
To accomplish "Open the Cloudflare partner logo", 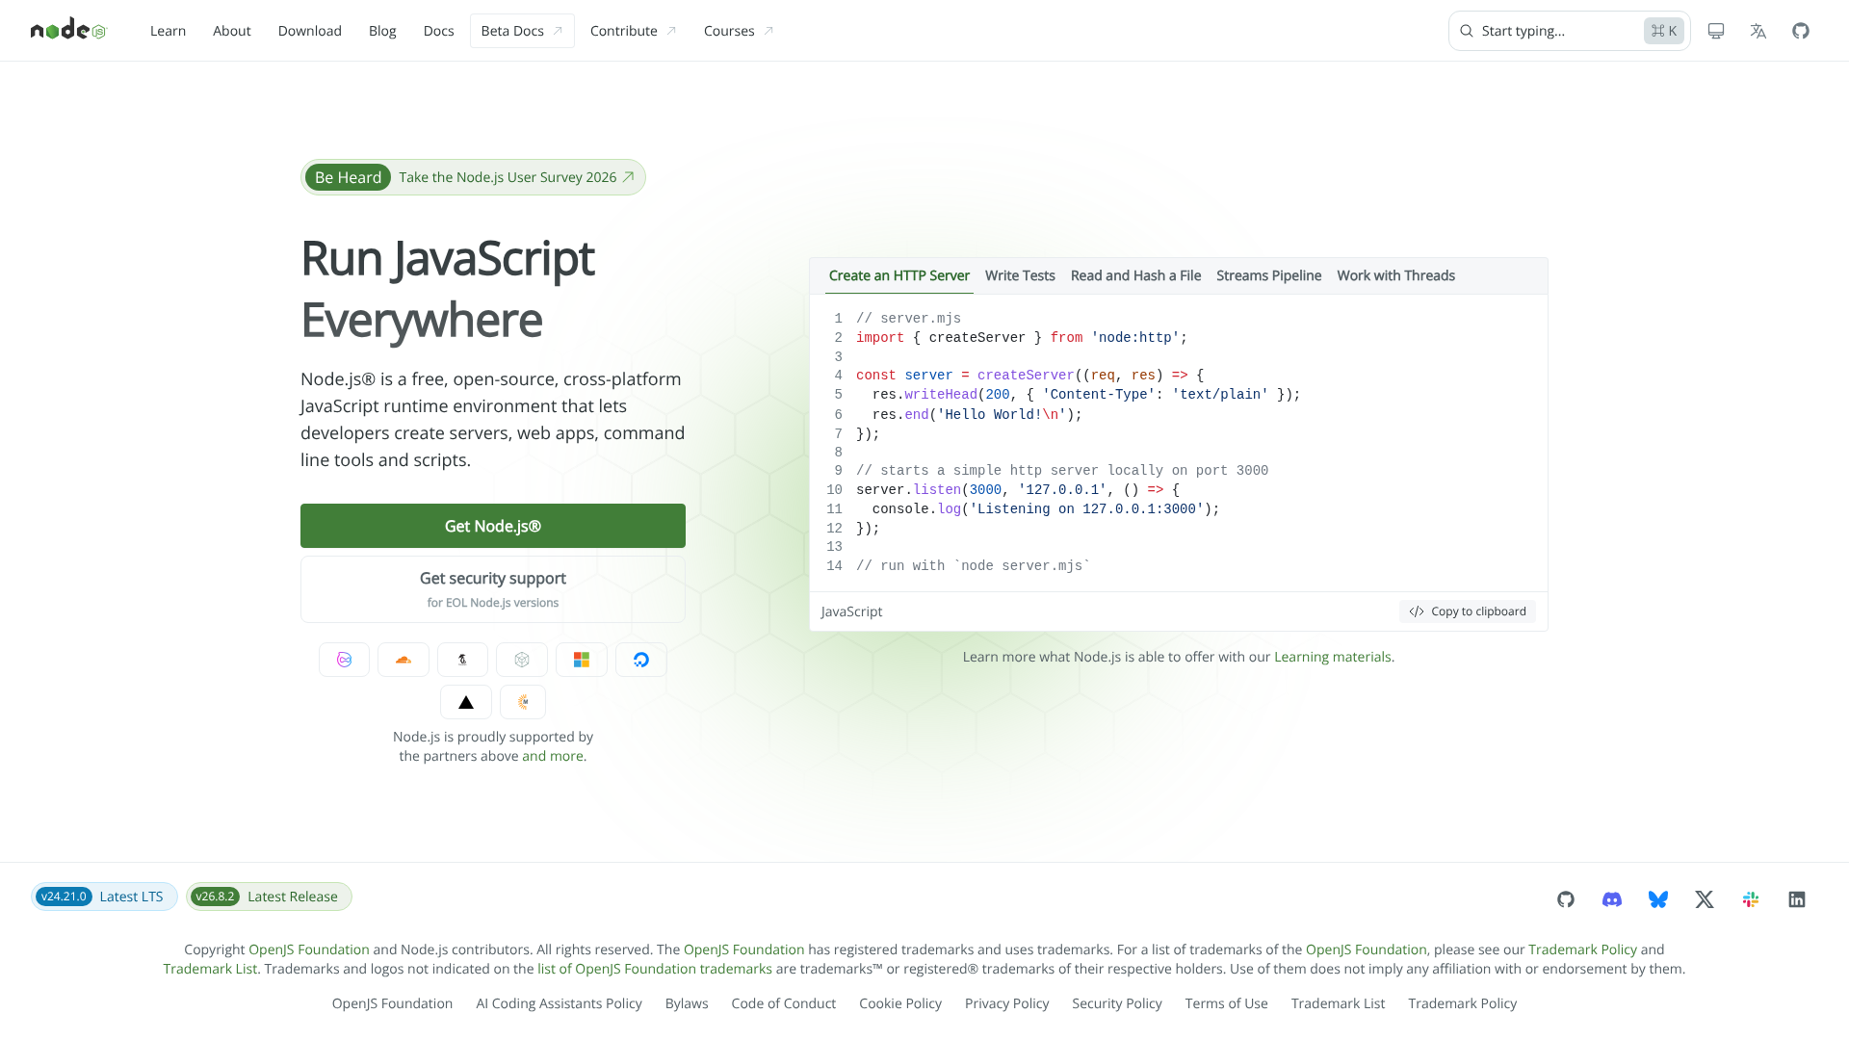I will (x=404, y=660).
